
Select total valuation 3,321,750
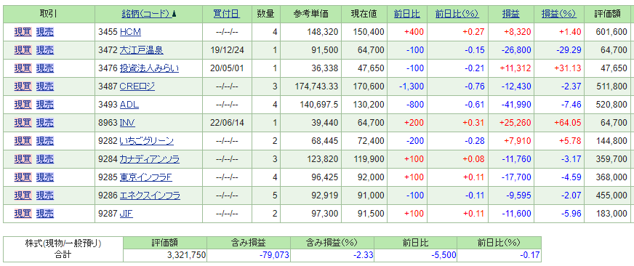click(x=186, y=255)
